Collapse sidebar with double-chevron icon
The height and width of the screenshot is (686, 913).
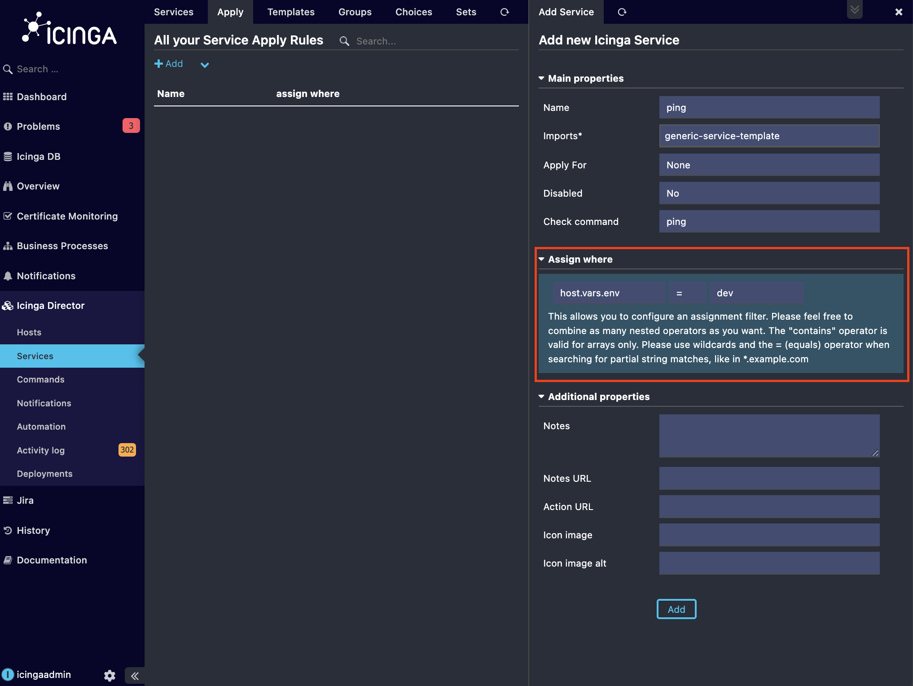tap(135, 675)
